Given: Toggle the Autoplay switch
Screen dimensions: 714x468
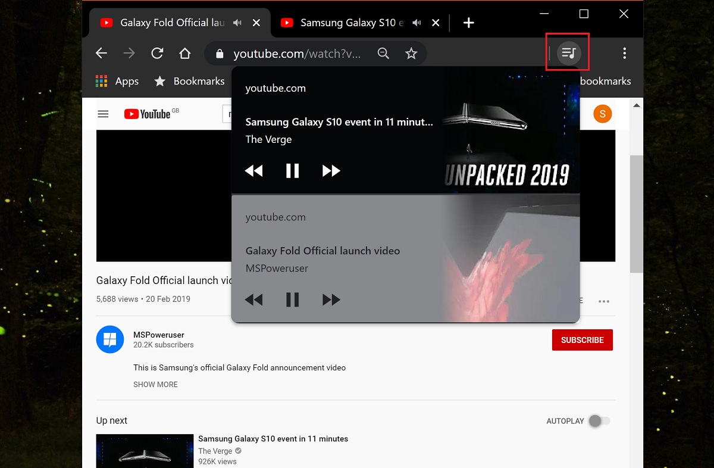Looking at the screenshot, I should tap(599, 421).
